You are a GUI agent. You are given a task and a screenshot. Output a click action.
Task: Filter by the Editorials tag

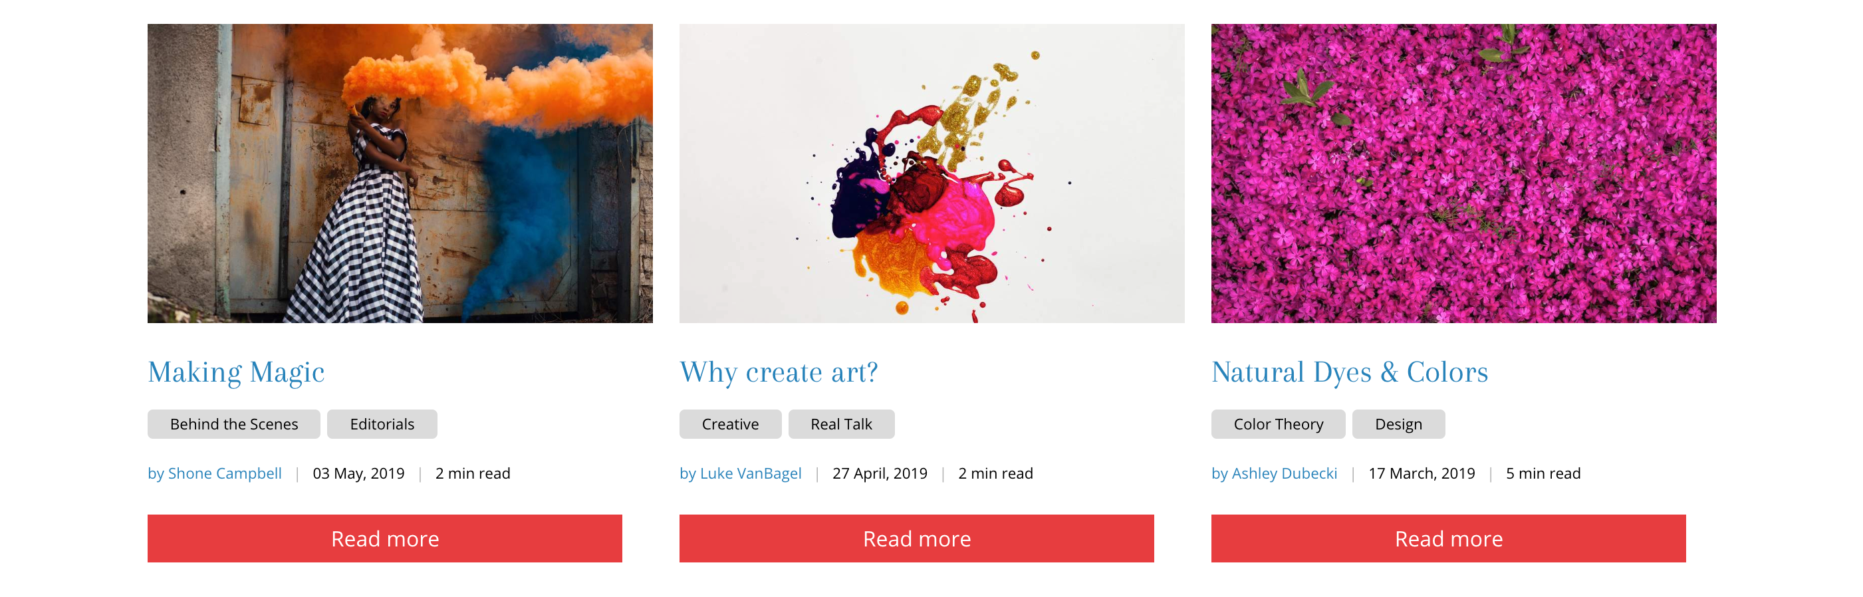tap(382, 424)
